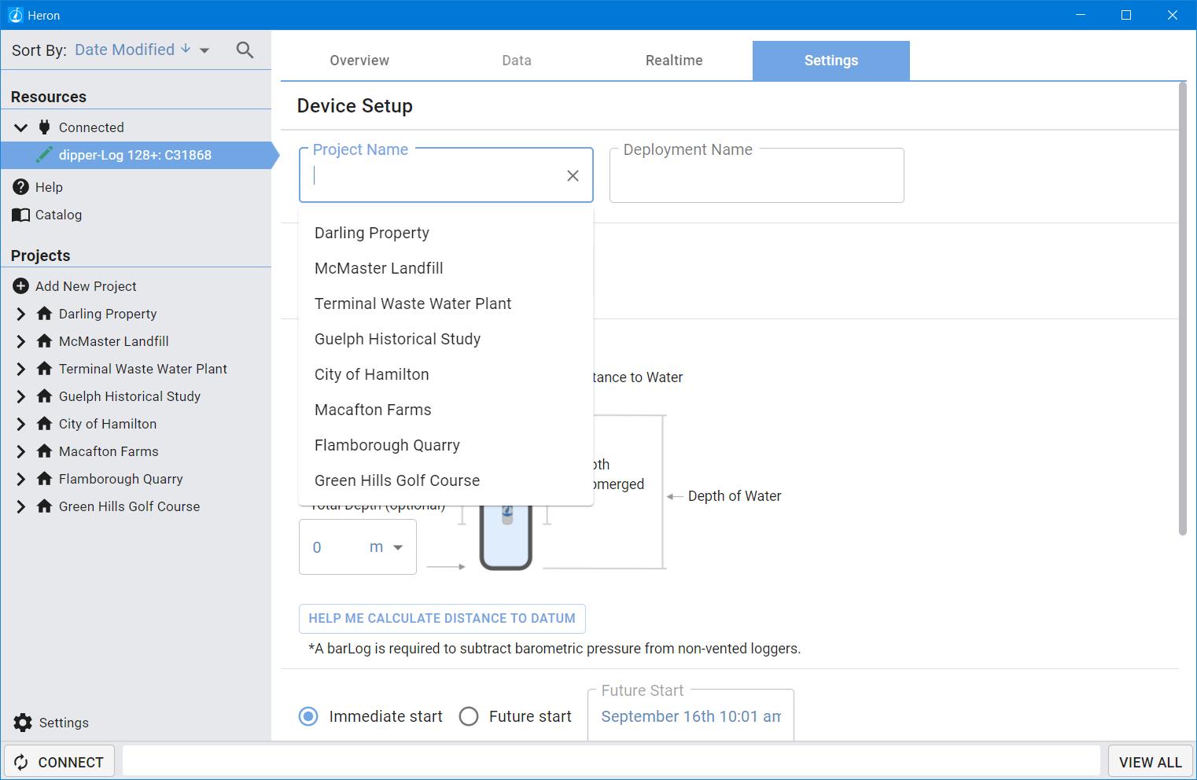The image size is (1197, 780).
Task: Click house icon of Macafton Farms project
Action: coord(45,451)
